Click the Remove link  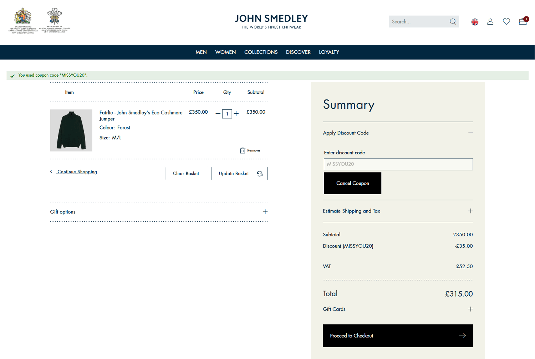(x=254, y=150)
